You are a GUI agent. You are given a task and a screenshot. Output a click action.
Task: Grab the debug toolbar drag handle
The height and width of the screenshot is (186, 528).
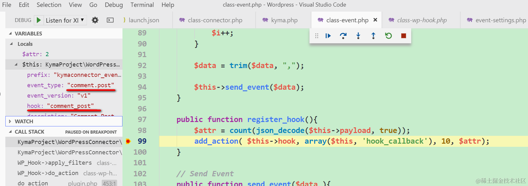pos(317,36)
